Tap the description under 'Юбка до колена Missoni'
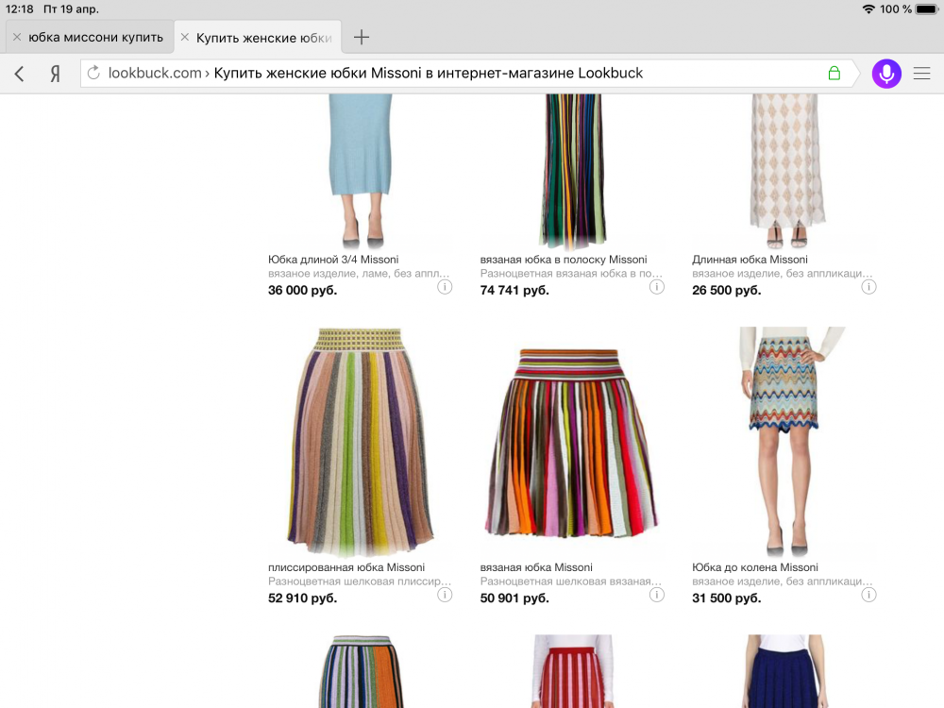 782,582
